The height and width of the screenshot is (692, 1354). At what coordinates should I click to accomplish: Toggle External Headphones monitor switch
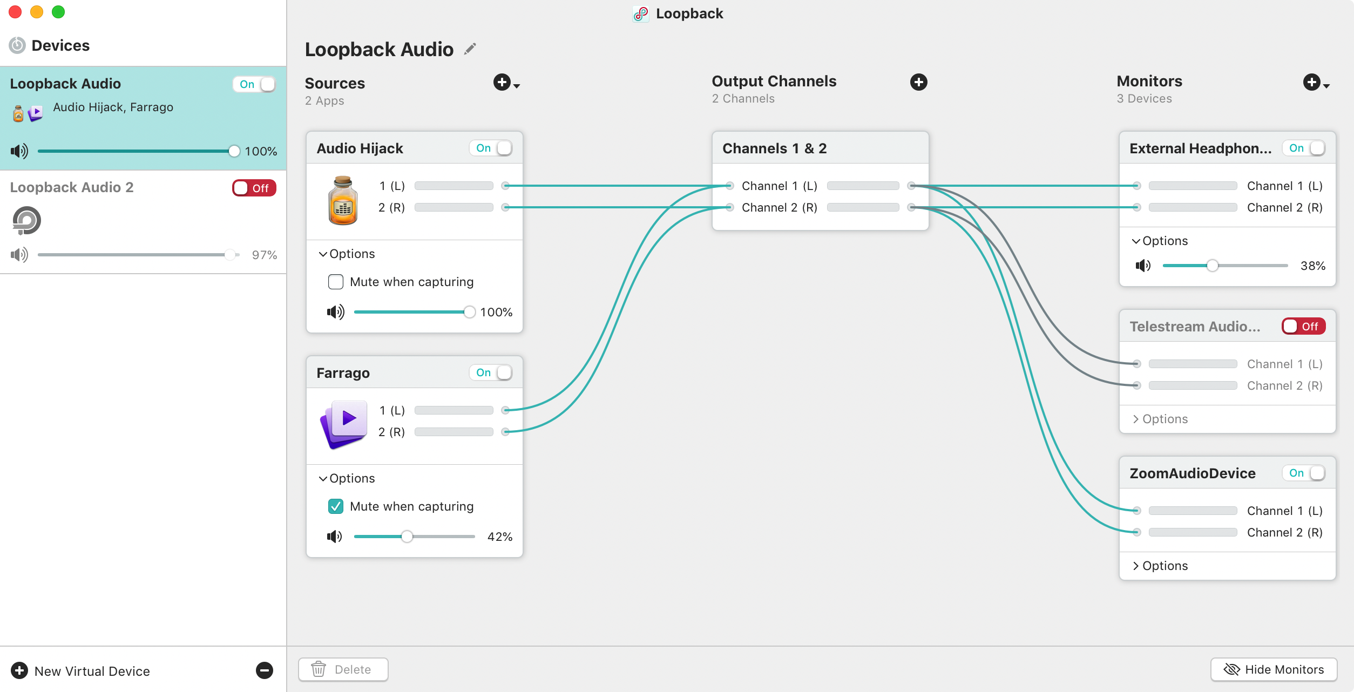pos(1304,148)
